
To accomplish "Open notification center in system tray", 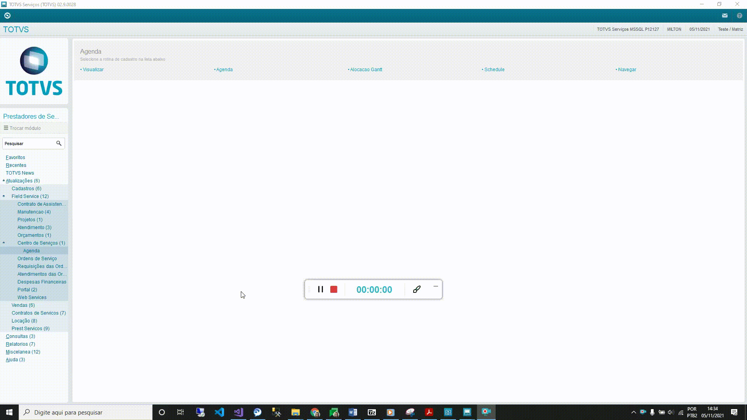I will point(734,412).
